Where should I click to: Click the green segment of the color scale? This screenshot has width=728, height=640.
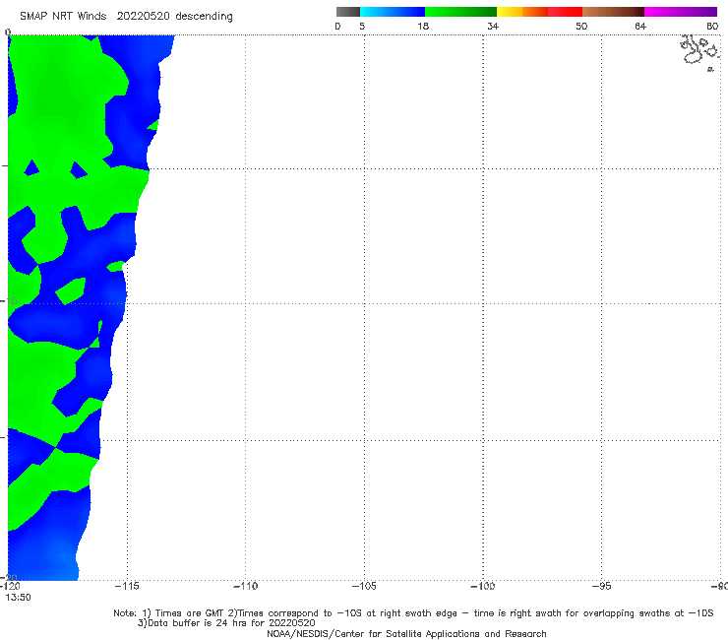[460, 12]
